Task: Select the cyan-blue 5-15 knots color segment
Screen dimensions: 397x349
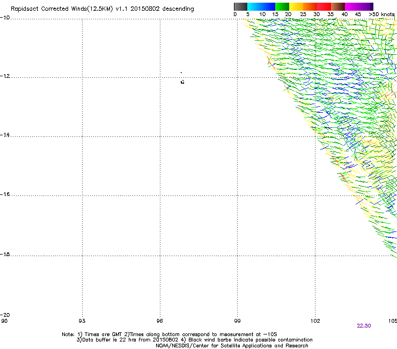Action: point(261,6)
